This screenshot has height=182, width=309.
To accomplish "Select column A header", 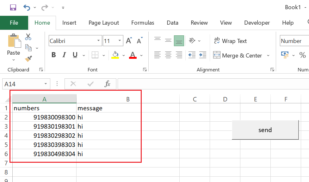I will pos(45,99).
